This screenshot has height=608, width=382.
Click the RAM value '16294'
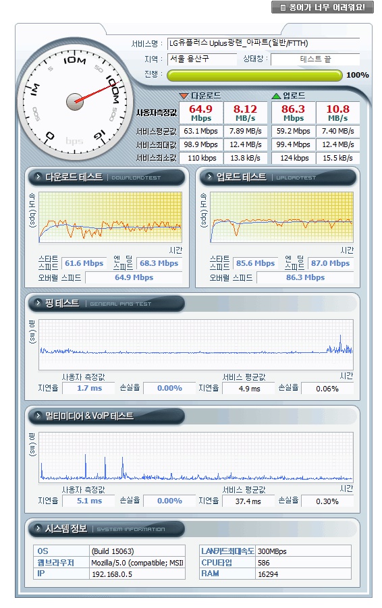pos(303,574)
